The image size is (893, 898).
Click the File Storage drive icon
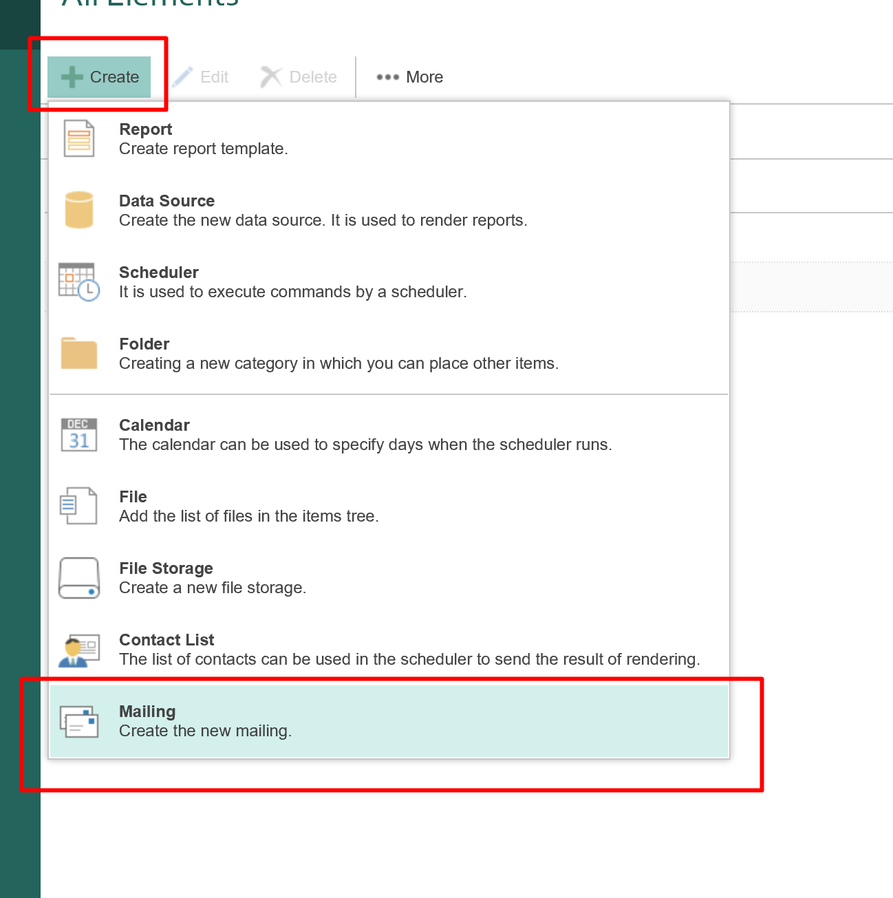tap(79, 577)
